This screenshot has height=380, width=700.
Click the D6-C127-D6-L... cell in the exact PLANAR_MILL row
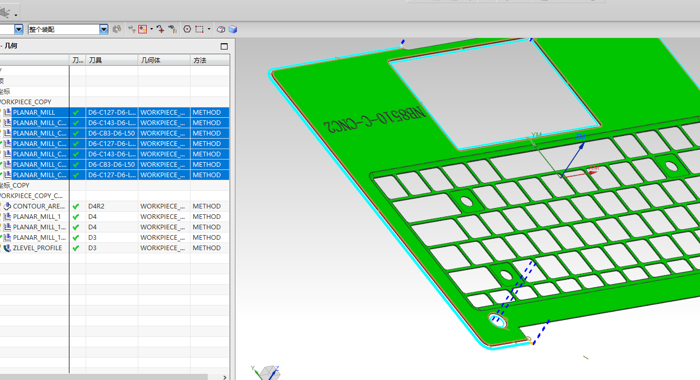click(x=112, y=113)
